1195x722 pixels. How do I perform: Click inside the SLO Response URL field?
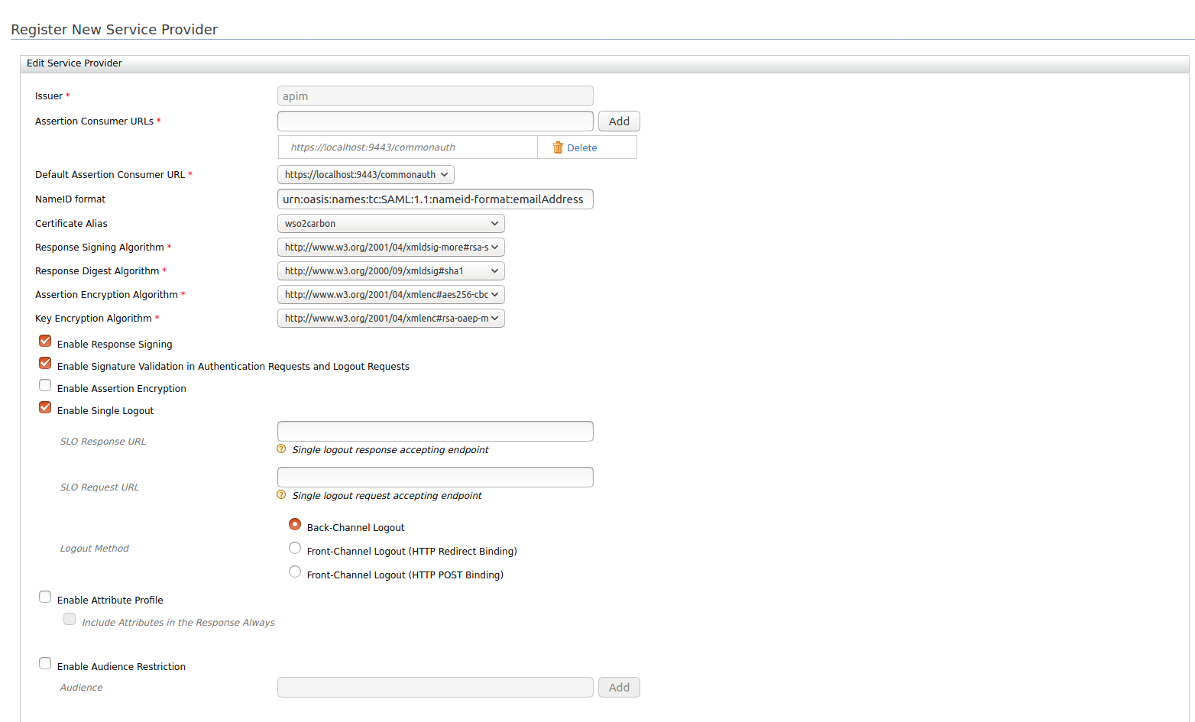coord(435,431)
